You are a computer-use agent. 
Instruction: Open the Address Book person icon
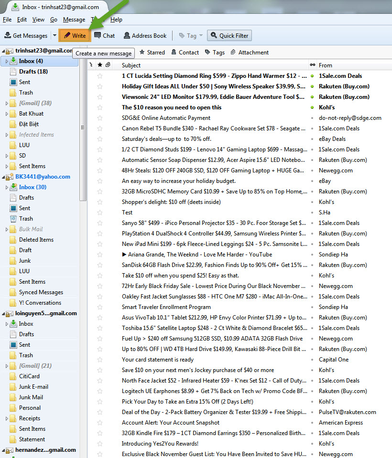pos(127,35)
